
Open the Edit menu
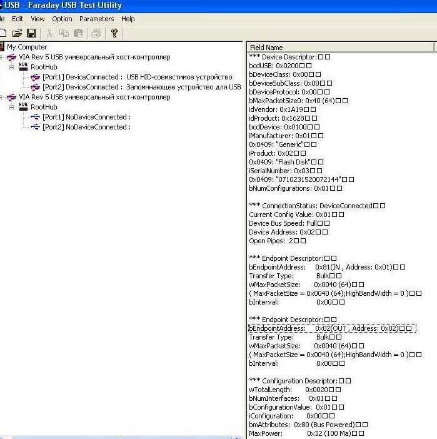(18, 19)
